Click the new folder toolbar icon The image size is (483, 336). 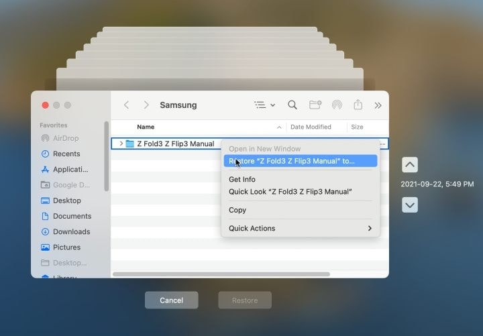pos(315,105)
